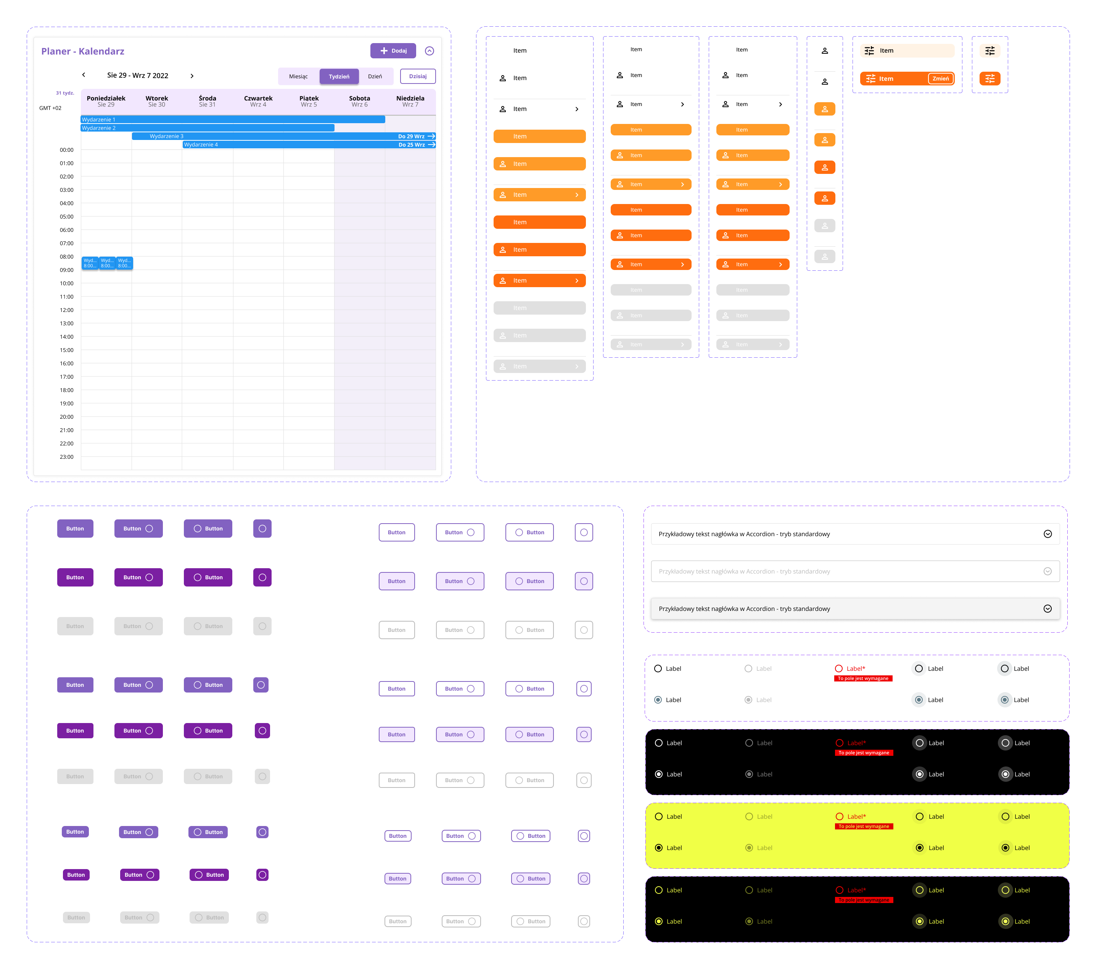The height and width of the screenshot is (969, 1094).
Task: Click the 'Wtorek Sie 30' day header
Action: click(157, 101)
